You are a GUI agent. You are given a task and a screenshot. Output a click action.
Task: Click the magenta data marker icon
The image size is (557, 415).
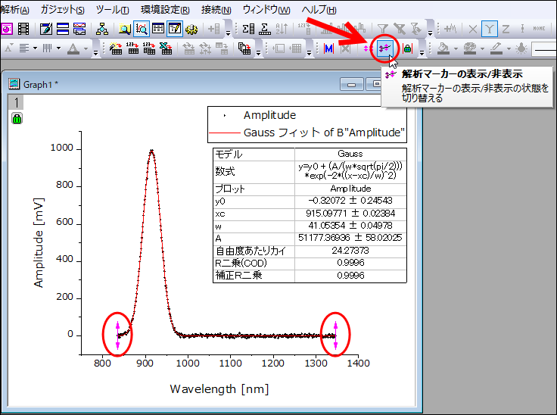(x=369, y=48)
